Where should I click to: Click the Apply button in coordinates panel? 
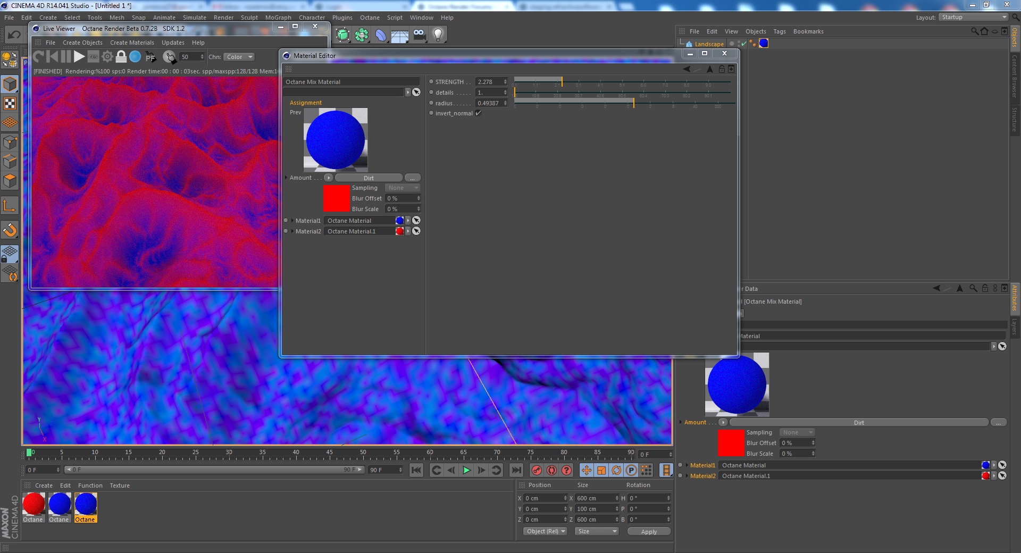pos(649,531)
